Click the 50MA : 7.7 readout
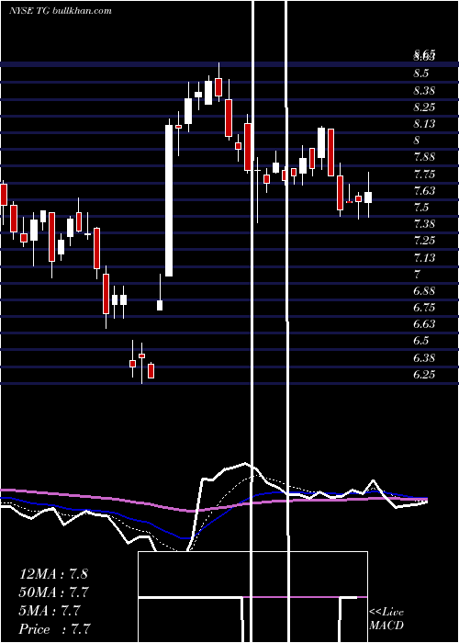 tap(54, 592)
